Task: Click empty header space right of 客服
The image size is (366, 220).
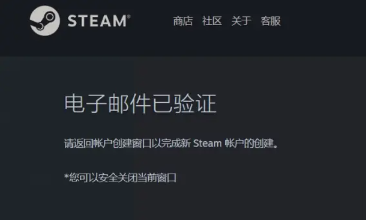Action: click(322, 21)
